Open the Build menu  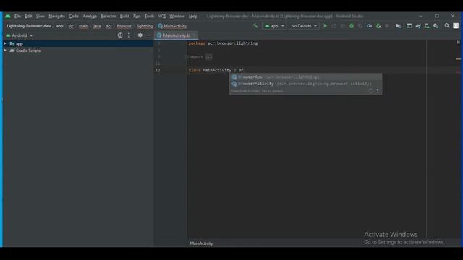coord(124,16)
